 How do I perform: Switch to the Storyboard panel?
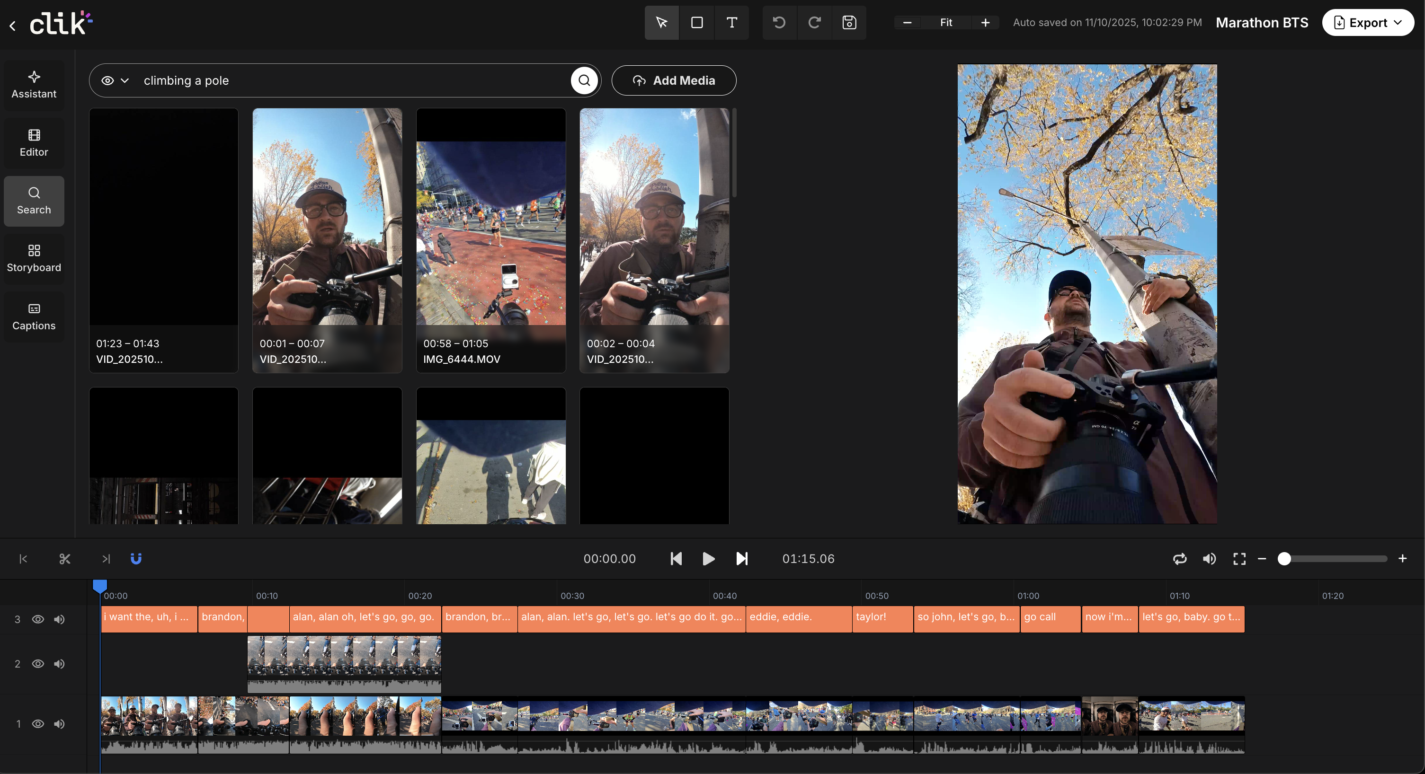click(x=34, y=258)
